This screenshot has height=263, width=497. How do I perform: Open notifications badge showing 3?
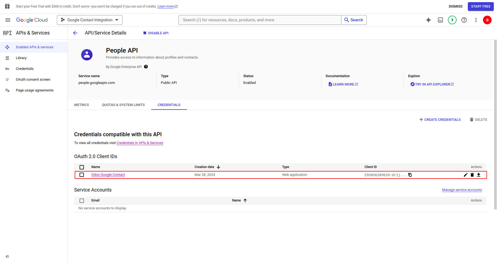452,20
